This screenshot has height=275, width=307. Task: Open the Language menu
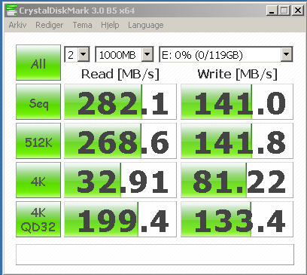click(146, 25)
